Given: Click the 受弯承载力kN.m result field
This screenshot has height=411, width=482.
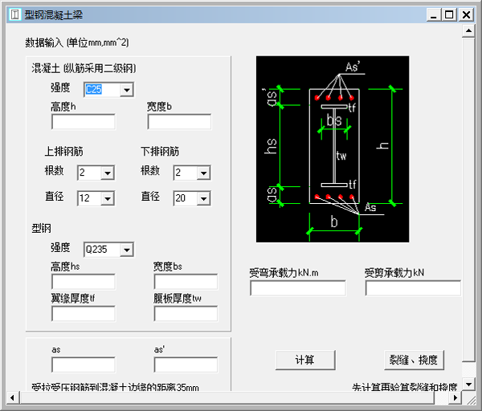Looking at the screenshot, I should pos(298,288).
